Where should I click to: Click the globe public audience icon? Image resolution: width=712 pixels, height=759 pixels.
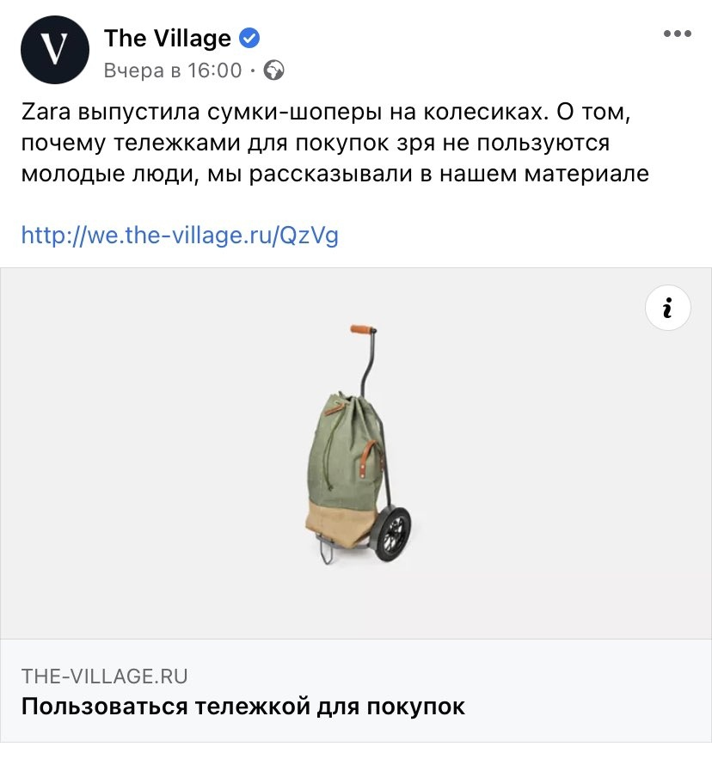click(273, 70)
